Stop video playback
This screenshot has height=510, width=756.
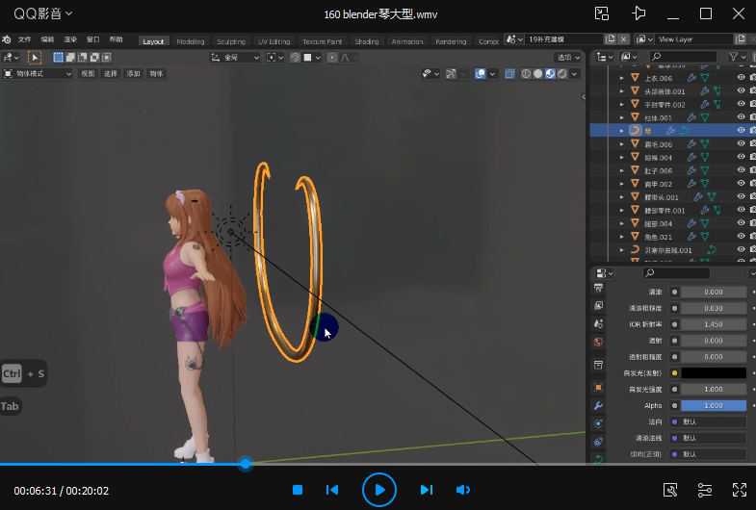(298, 490)
